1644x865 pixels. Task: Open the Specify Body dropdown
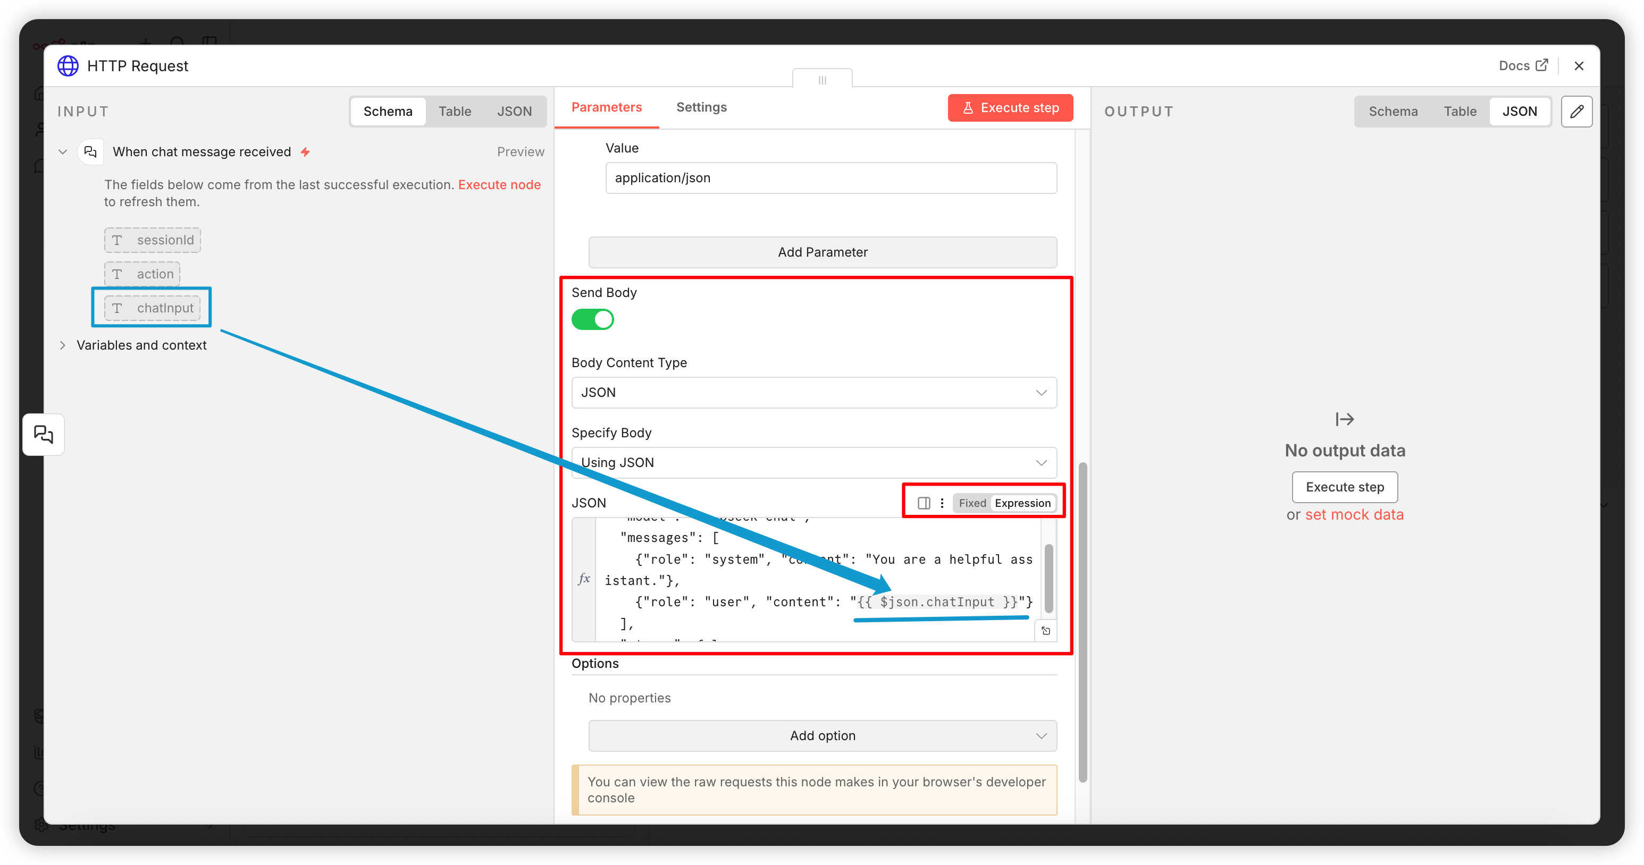pyautogui.click(x=813, y=462)
